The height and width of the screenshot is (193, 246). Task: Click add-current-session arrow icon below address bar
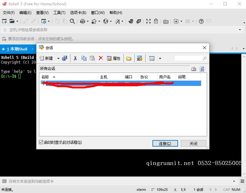[x=4, y=39]
